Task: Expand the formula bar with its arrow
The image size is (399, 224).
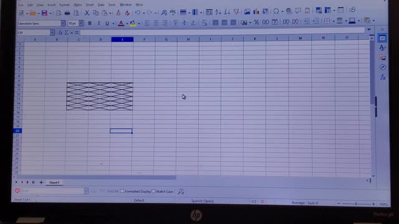Action: (368, 30)
